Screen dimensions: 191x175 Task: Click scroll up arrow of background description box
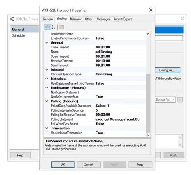click(180, 137)
